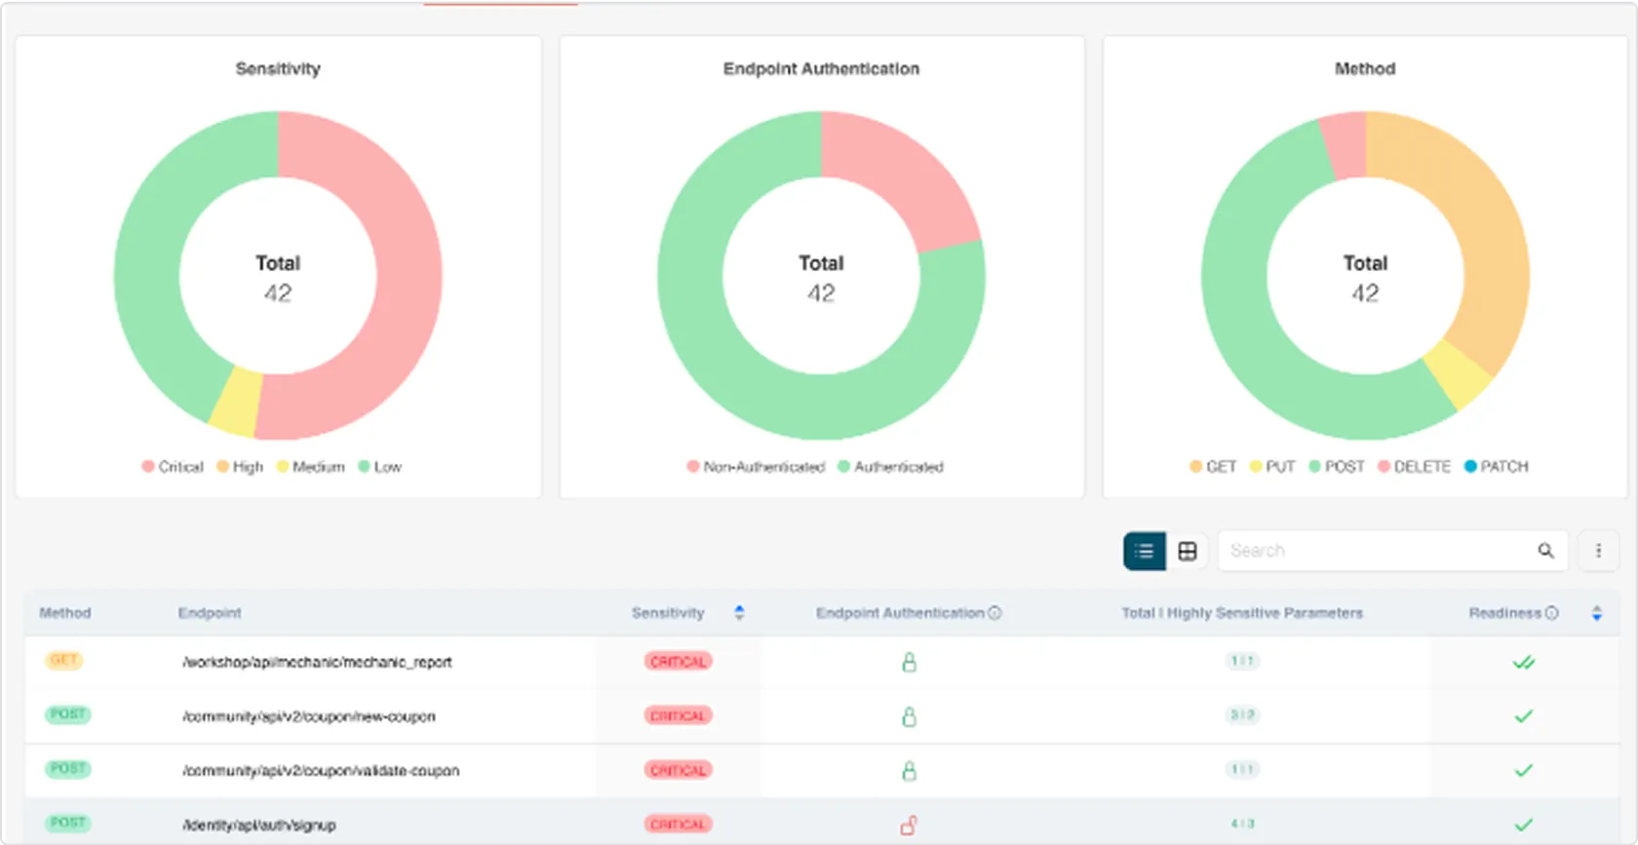
Task: Open the /workshop/api/mechanic/mechanic_report endpoint
Action: pos(317,663)
